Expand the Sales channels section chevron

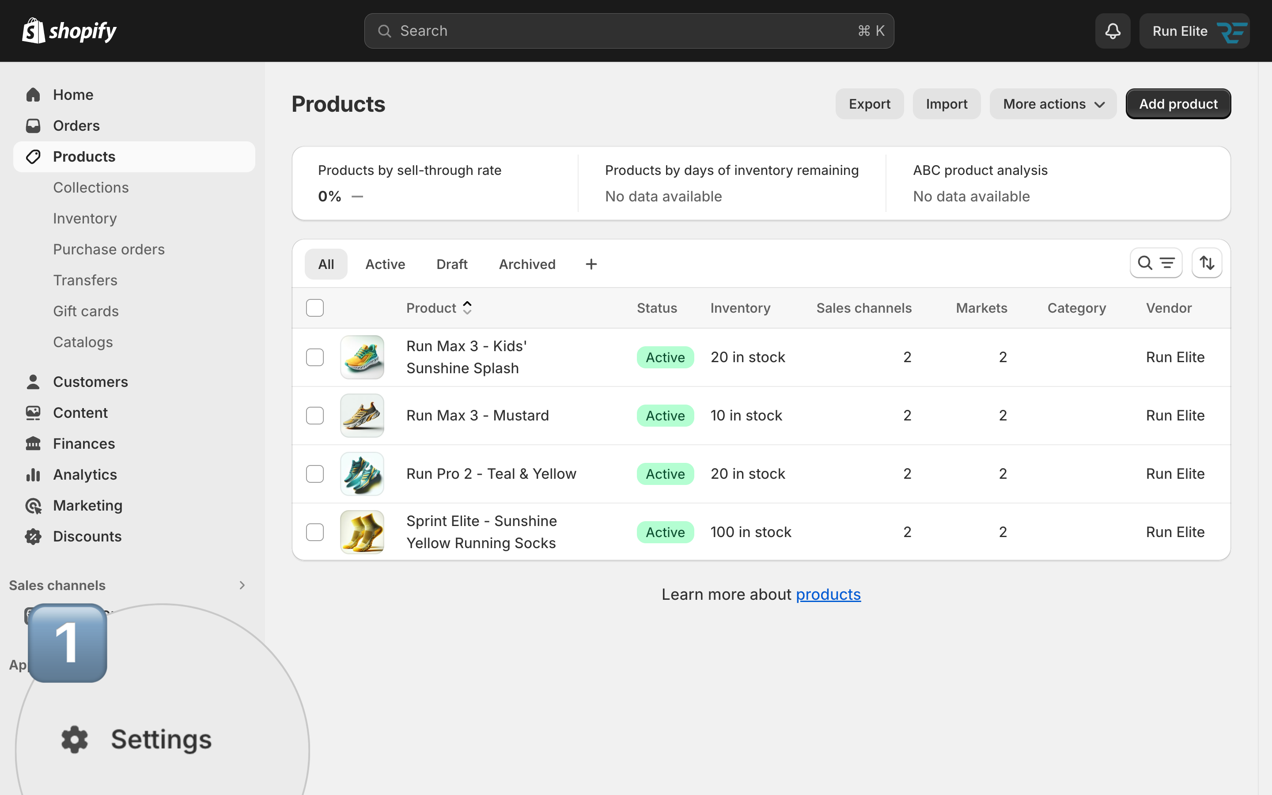tap(242, 585)
